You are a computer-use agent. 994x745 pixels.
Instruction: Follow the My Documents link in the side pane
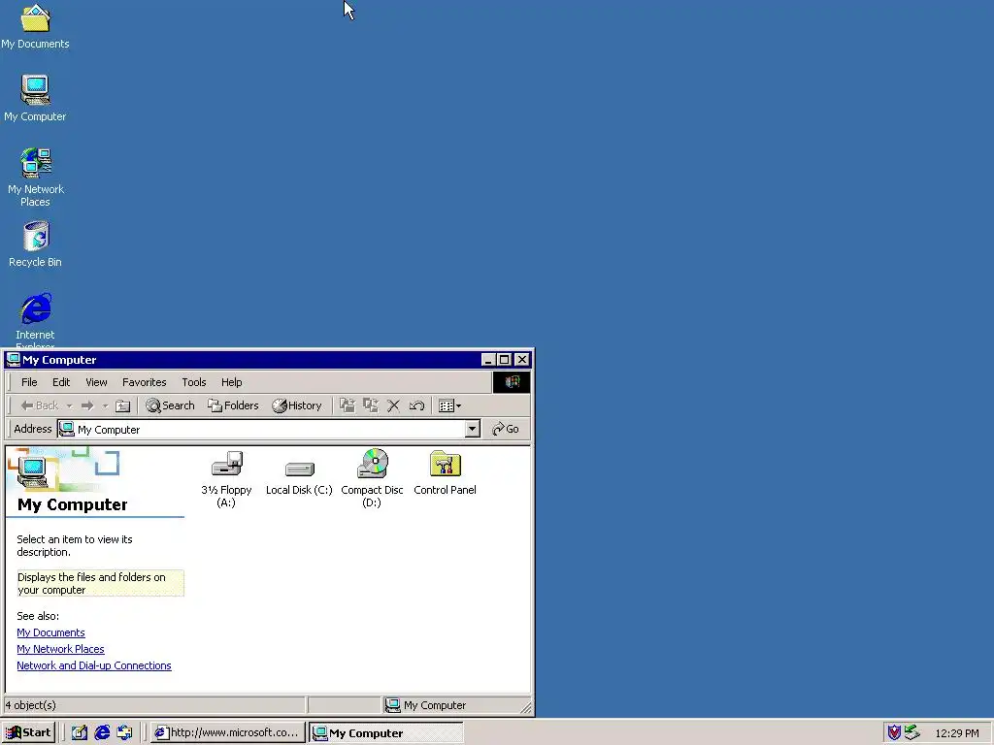coord(50,632)
